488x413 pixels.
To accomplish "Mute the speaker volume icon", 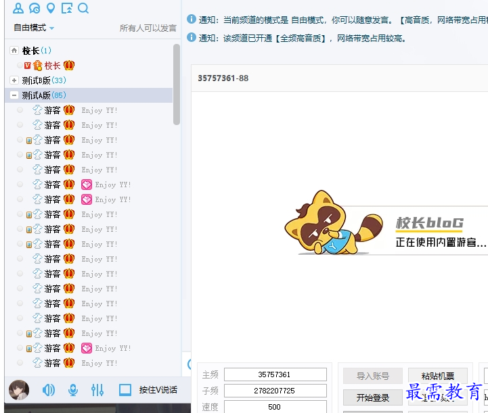I will tap(49, 390).
